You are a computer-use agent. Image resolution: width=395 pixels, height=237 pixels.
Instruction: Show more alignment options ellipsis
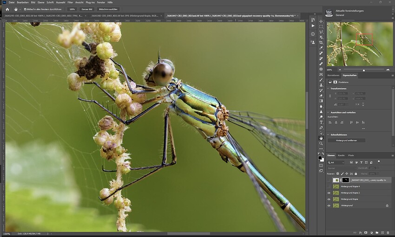pos(363,128)
